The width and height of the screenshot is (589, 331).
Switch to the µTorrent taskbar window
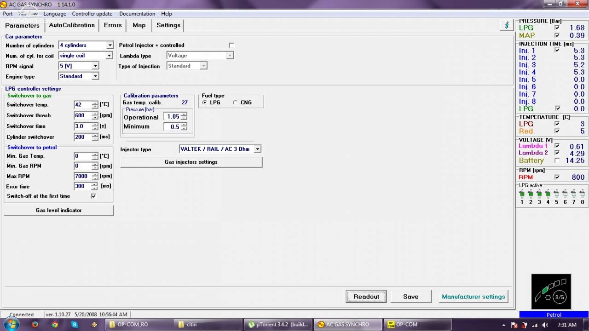[278, 325]
